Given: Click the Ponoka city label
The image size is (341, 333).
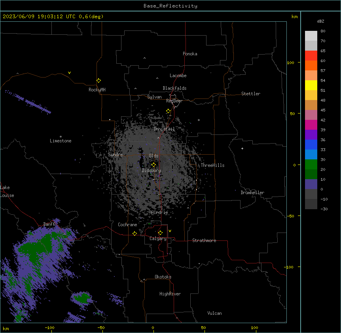Looking at the screenshot, I should tap(190, 54).
